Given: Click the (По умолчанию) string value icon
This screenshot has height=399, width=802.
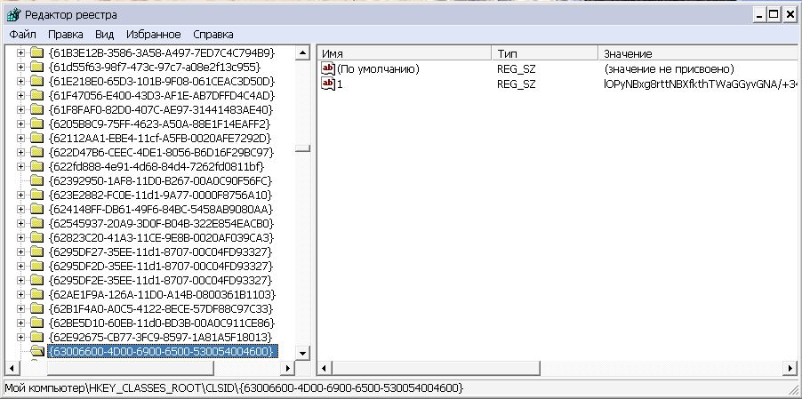Looking at the screenshot, I should pos(328,68).
